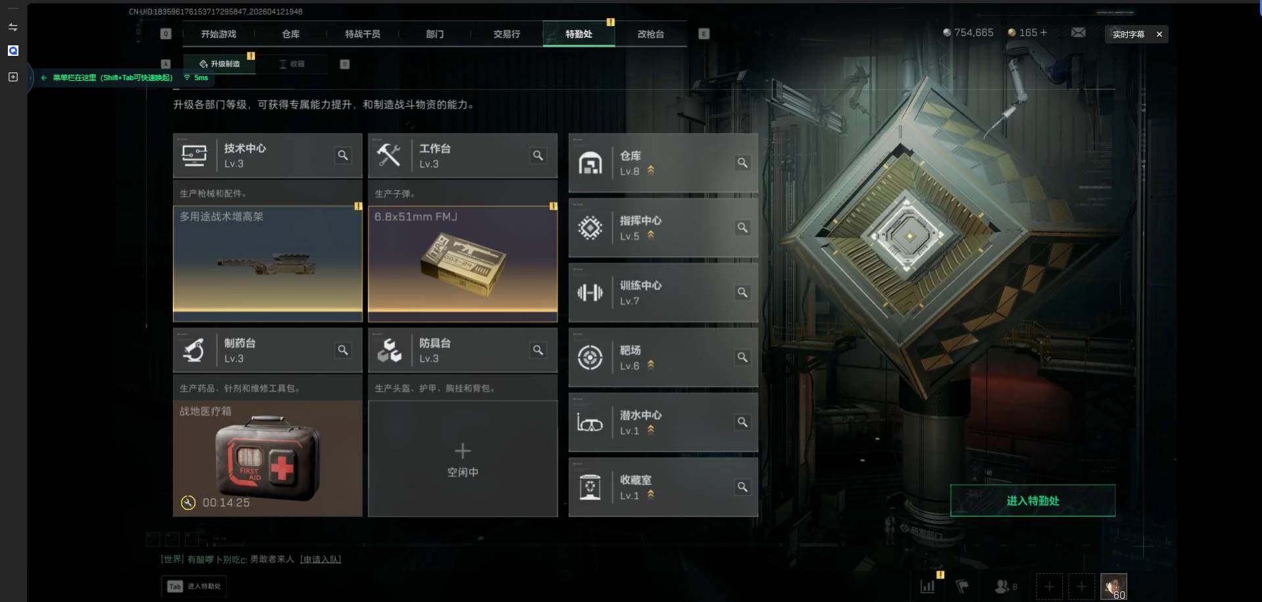Viewport: 1262px width, 602px height.
Task: Click the 申请入队 link in chat
Action: [321, 559]
